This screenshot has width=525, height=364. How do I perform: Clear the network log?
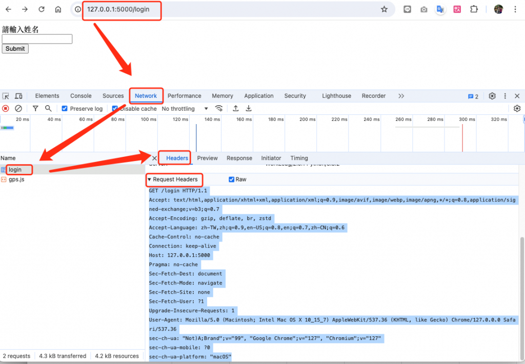(18, 109)
